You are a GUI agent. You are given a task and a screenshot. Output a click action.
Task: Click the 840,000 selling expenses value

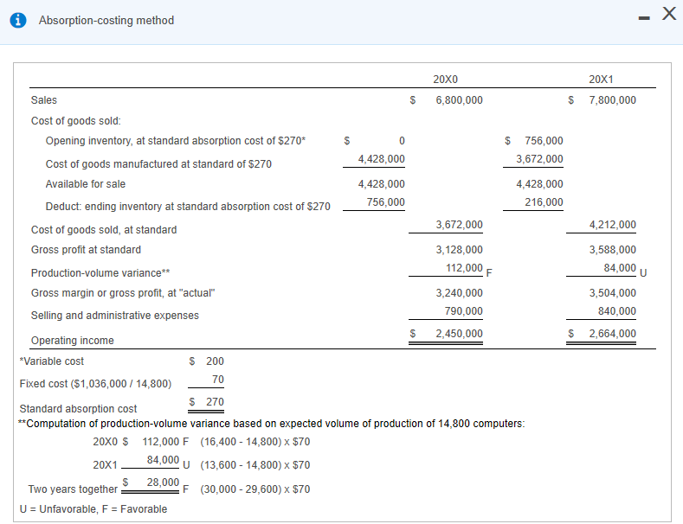coord(617,311)
